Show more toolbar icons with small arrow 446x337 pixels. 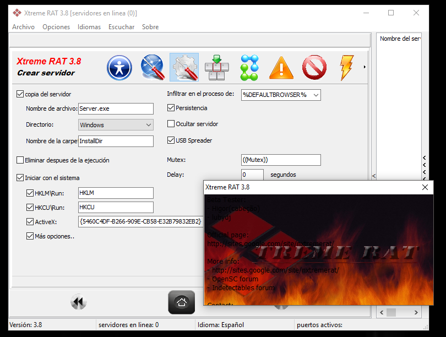point(365,67)
